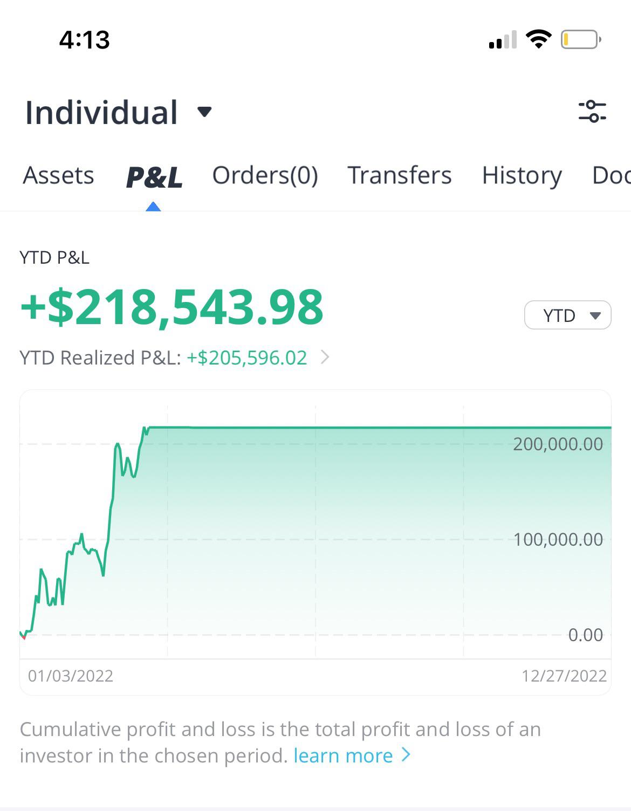
Task: Tap the 01/03/2022 start date label
Action: 71,676
